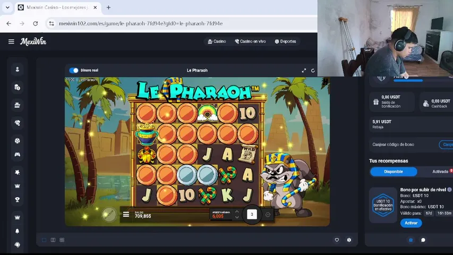Open the Casino section

[x=217, y=41]
